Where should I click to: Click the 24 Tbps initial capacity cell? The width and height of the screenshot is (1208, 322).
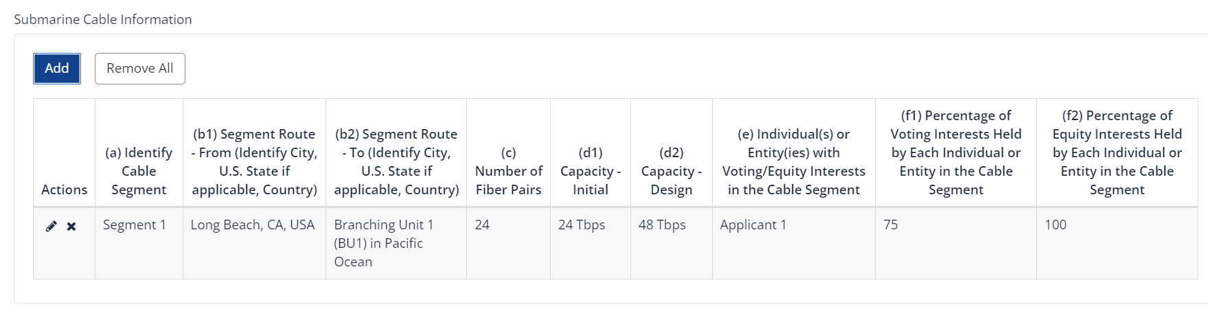click(582, 225)
